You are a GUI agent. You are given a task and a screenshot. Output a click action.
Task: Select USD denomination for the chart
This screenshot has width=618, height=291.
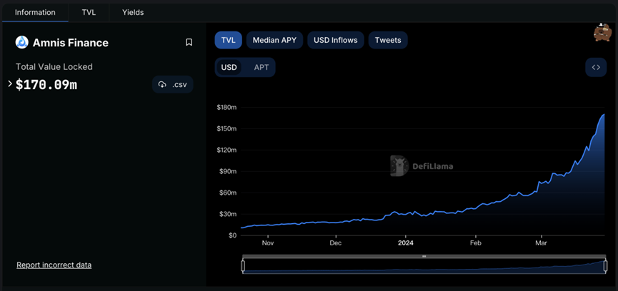(229, 67)
